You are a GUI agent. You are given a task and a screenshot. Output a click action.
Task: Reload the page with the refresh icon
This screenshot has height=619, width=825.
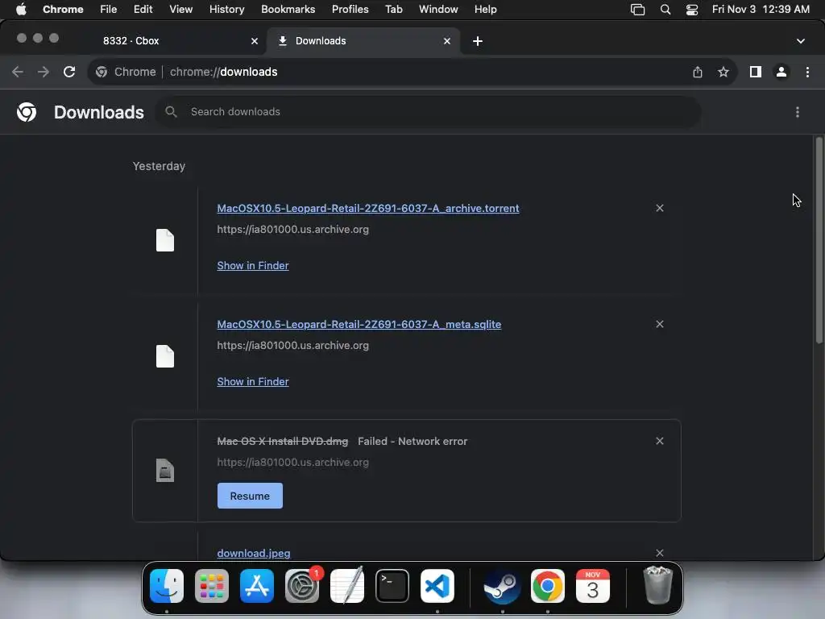pos(69,72)
